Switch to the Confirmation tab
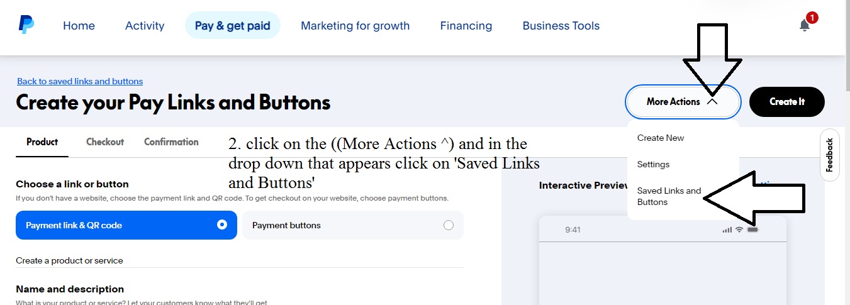 click(x=171, y=142)
